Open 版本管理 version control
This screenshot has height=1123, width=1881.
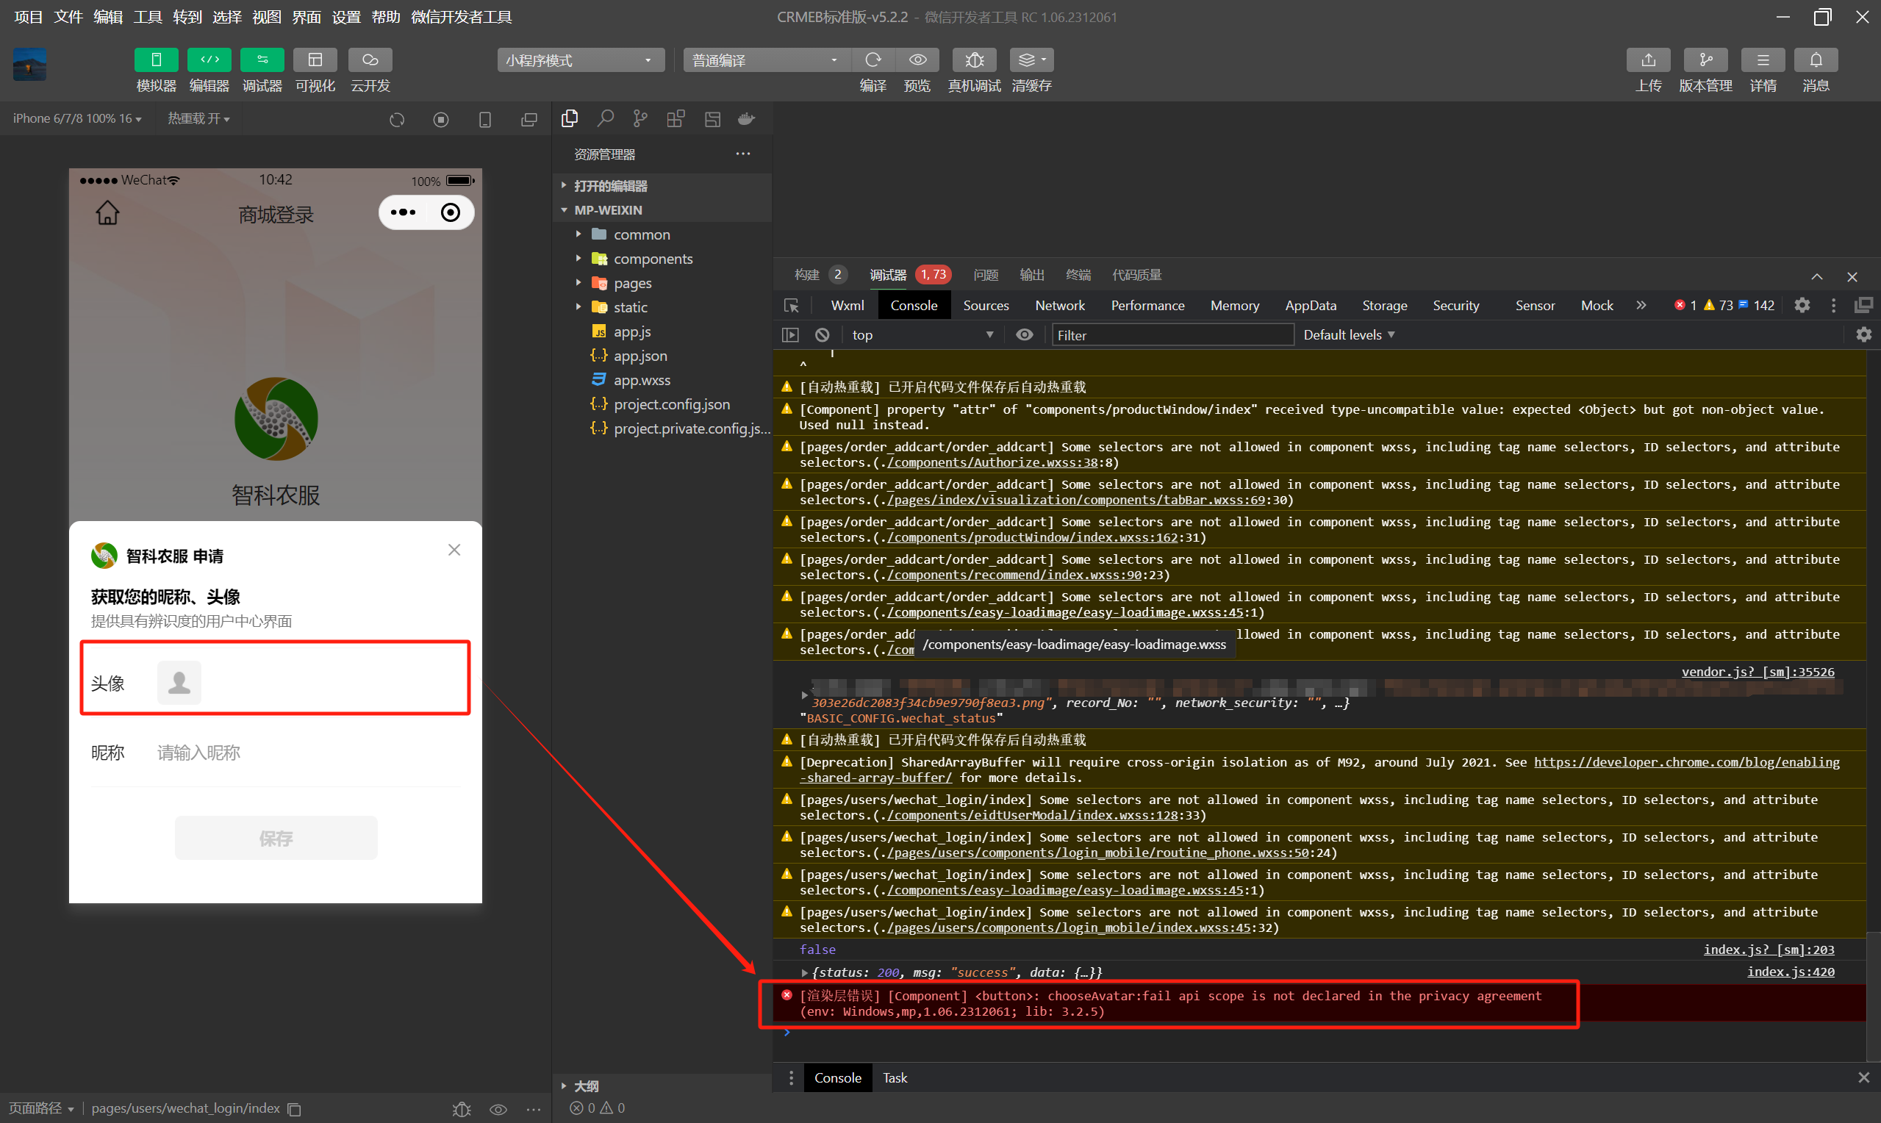pyautogui.click(x=1705, y=60)
